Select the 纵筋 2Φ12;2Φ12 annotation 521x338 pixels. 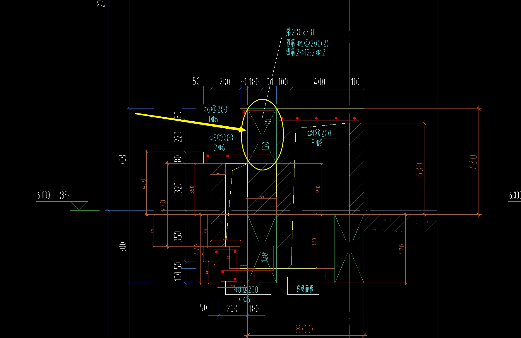pyautogui.click(x=306, y=53)
